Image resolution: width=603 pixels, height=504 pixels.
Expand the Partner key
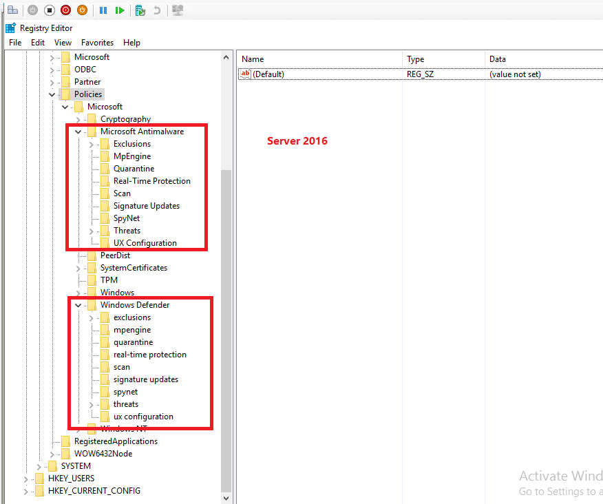(x=52, y=83)
